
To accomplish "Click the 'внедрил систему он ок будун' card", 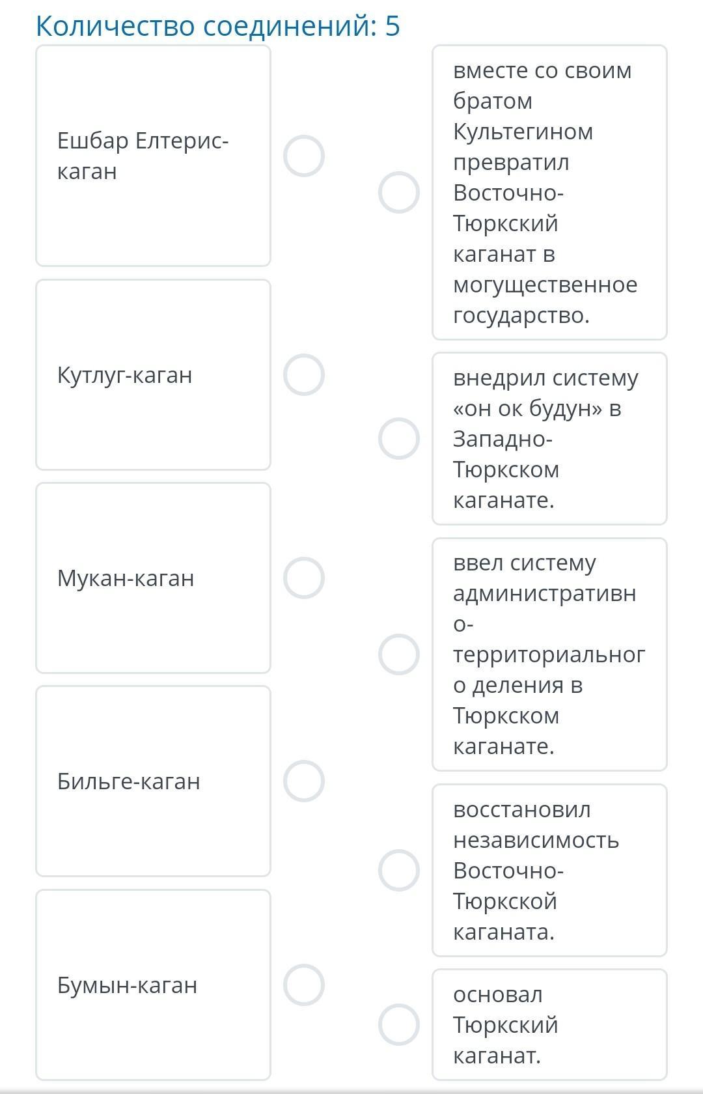I will [549, 438].
